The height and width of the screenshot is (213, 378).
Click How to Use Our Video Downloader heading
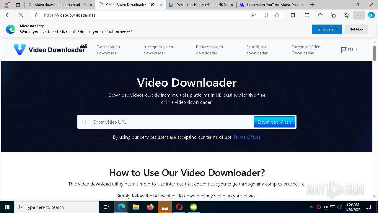click(187, 172)
